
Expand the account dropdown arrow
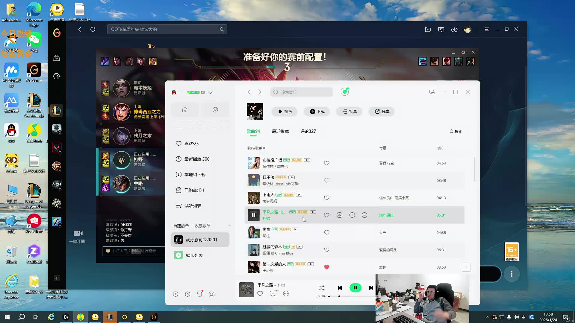pyautogui.click(x=210, y=92)
